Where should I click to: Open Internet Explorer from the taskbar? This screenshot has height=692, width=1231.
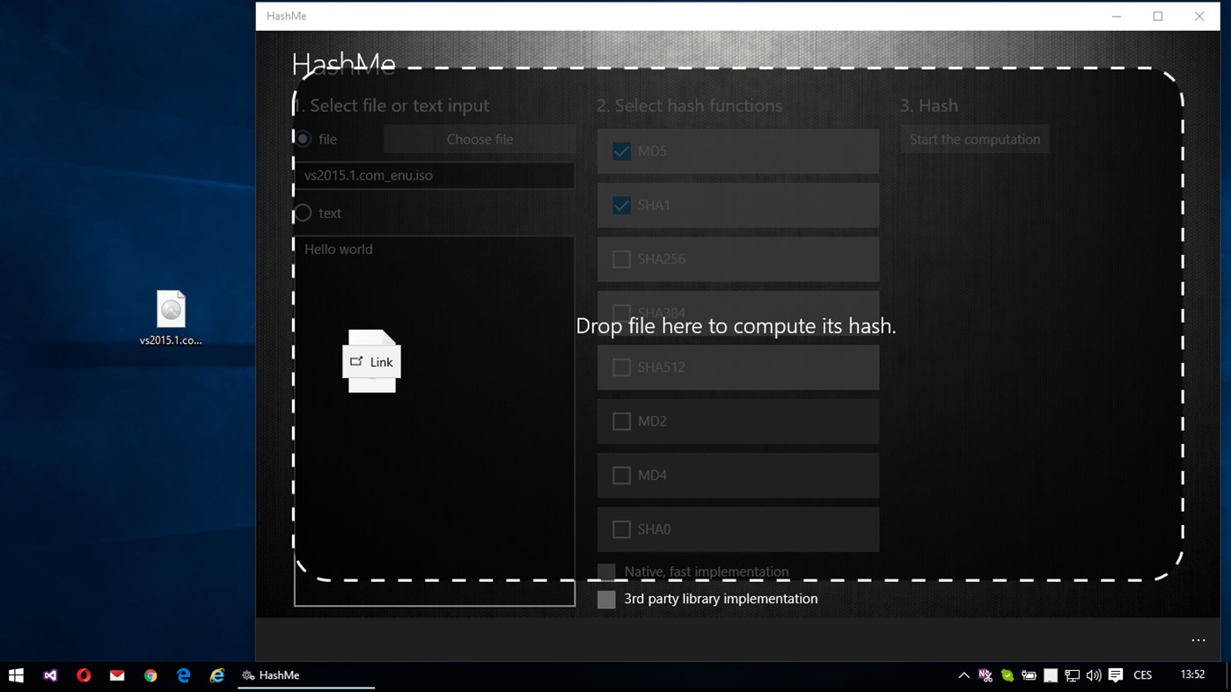pyautogui.click(x=216, y=675)
